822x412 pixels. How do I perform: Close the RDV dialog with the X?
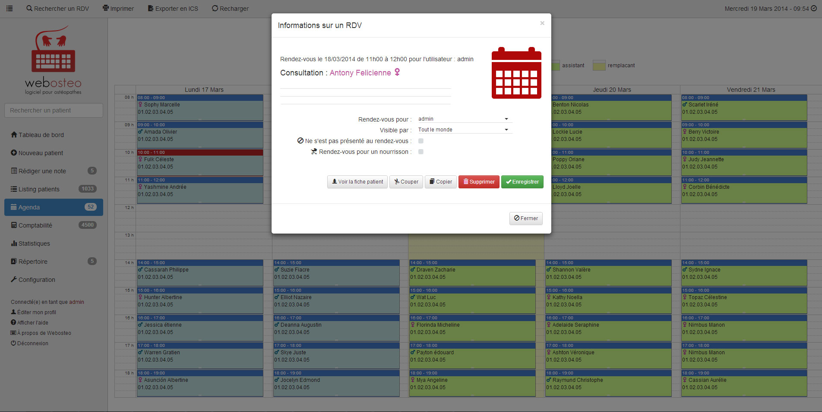[542, 23]
